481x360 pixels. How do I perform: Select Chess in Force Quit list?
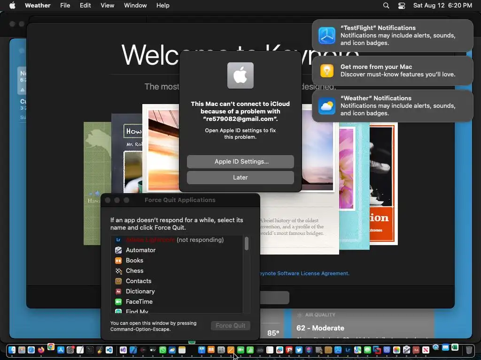pos(177,270)
